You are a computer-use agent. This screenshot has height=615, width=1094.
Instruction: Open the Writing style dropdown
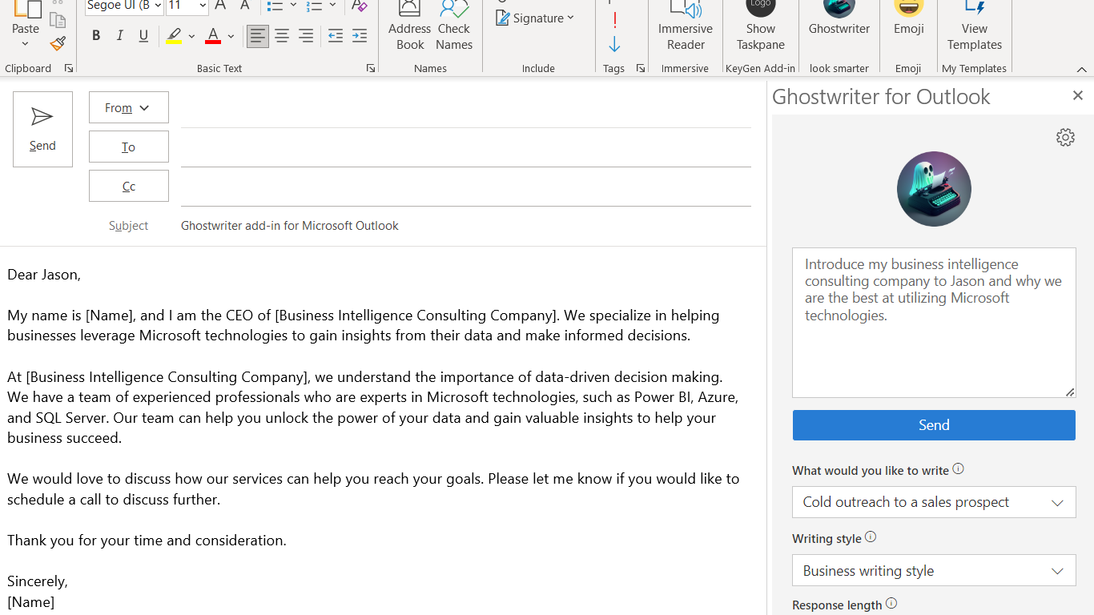point(934,571)
